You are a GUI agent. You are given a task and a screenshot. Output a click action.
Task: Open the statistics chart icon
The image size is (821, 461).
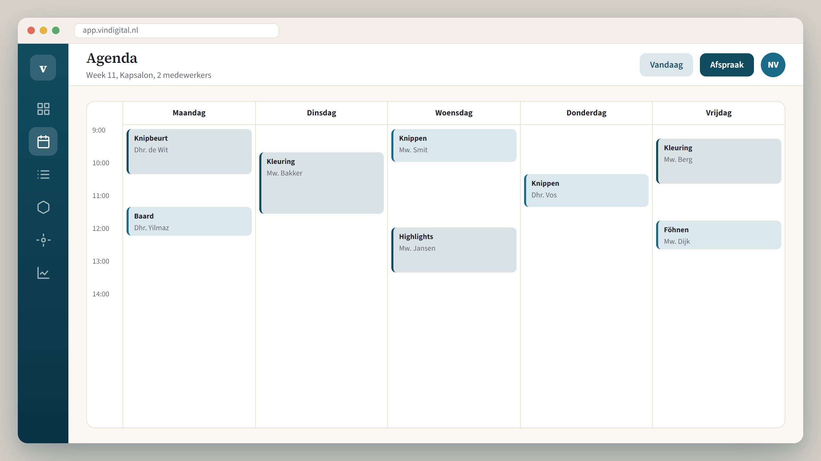[43, 273]
